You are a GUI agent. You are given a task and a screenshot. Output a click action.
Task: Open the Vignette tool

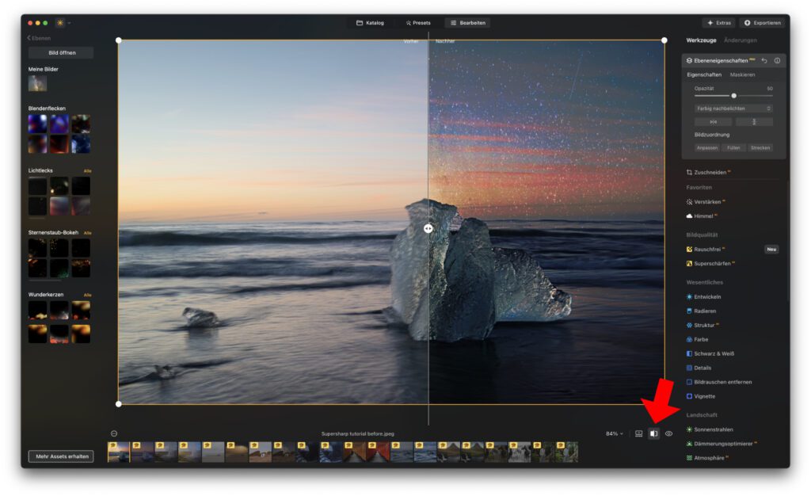point(705,396)
